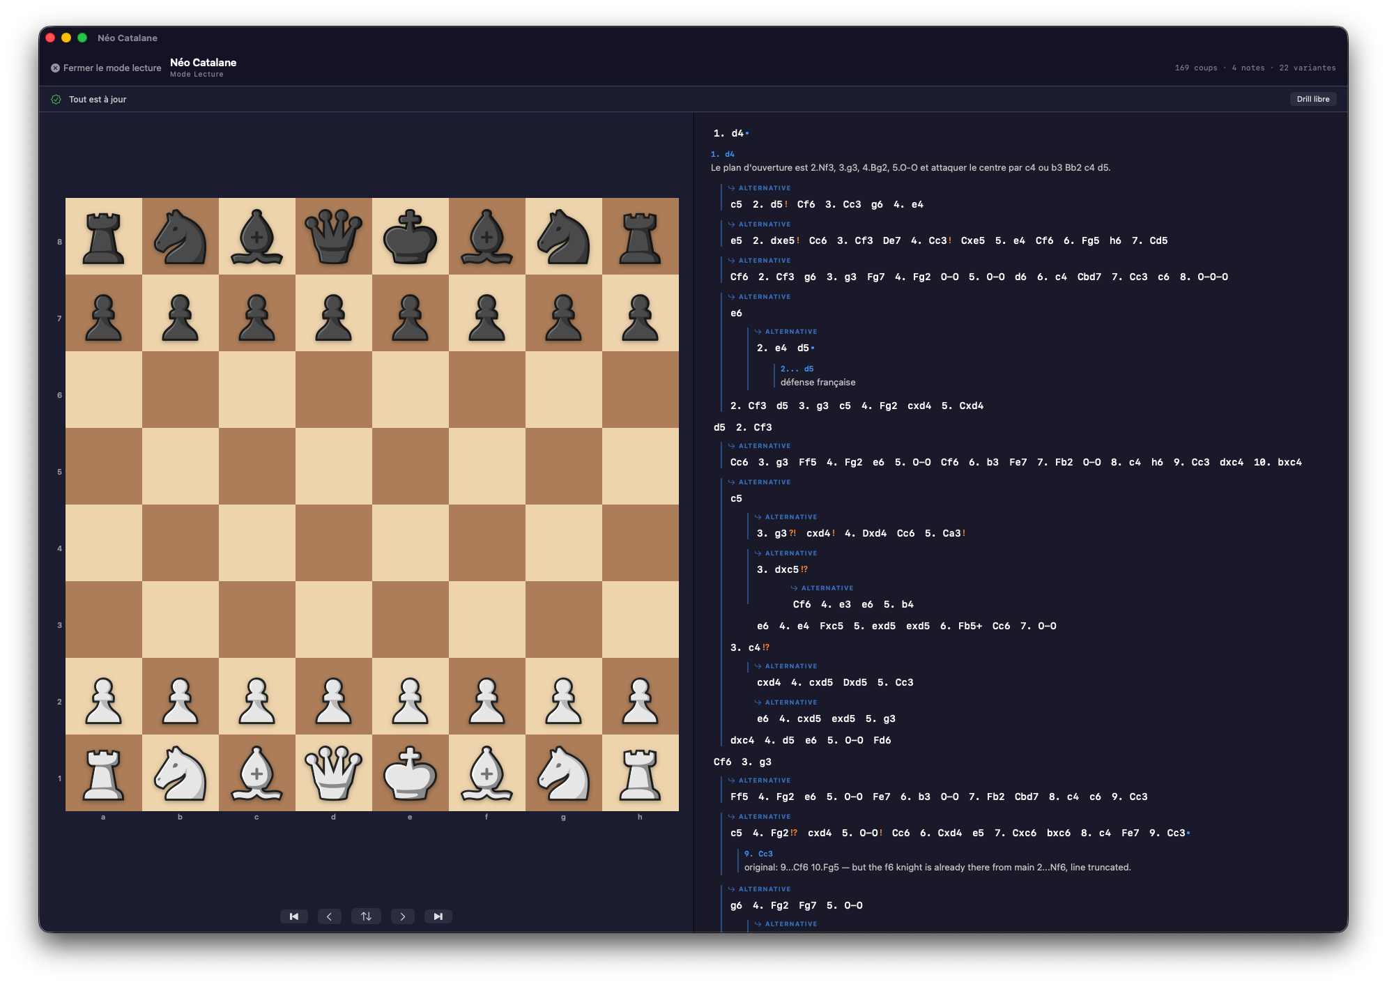The height and width of the screenshot is (984, 1387).
Task: Click the empty e4 square
Action: (411, 543)
